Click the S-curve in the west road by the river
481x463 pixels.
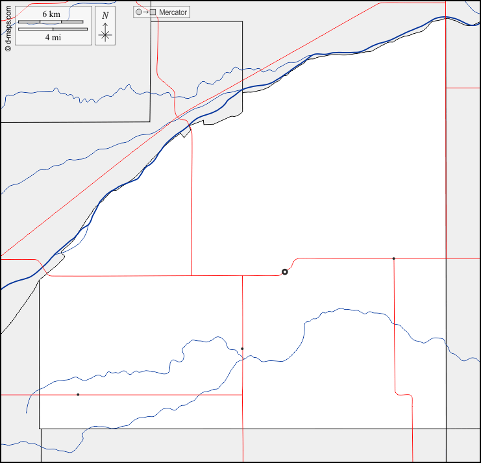tap(42, 266)
